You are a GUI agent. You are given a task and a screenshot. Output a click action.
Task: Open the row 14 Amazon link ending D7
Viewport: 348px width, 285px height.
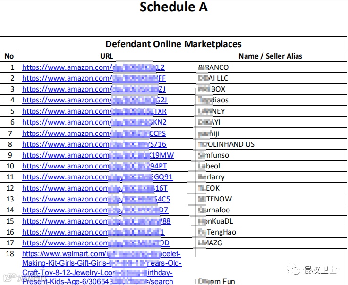(95, 210)
